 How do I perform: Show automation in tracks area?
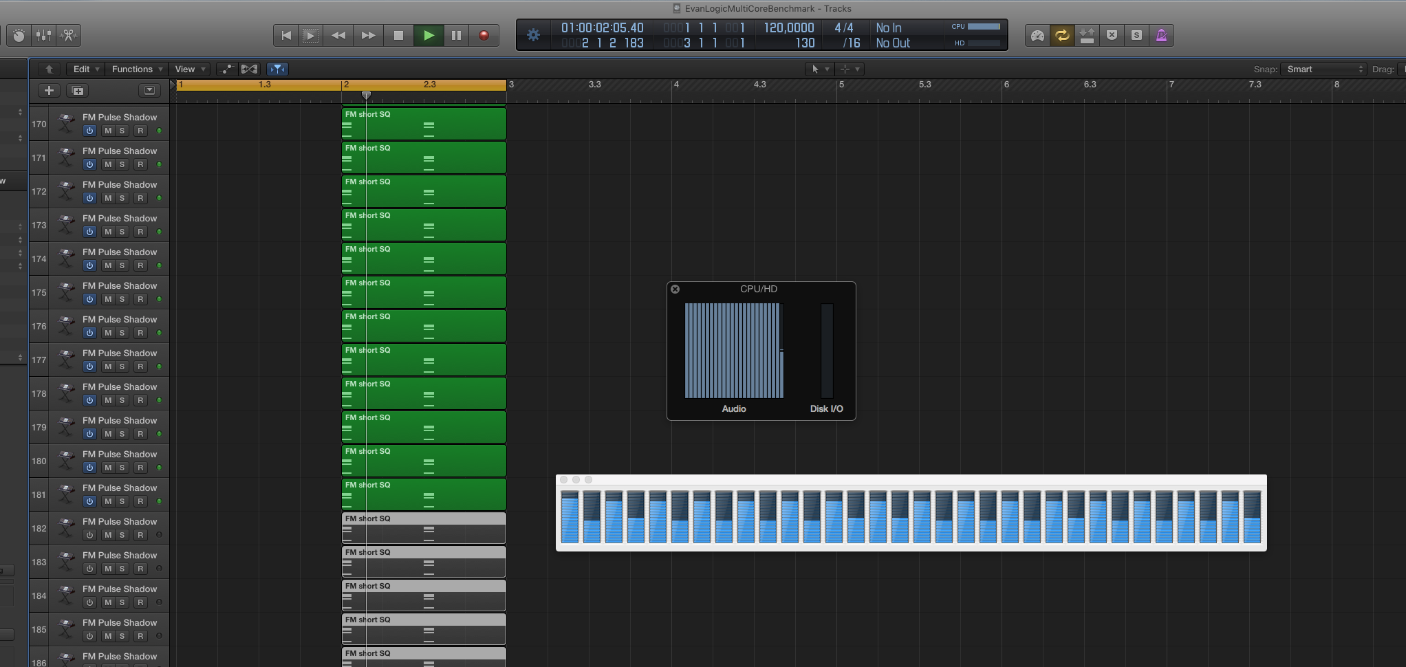pyautogui.click(x=226, y=69)
